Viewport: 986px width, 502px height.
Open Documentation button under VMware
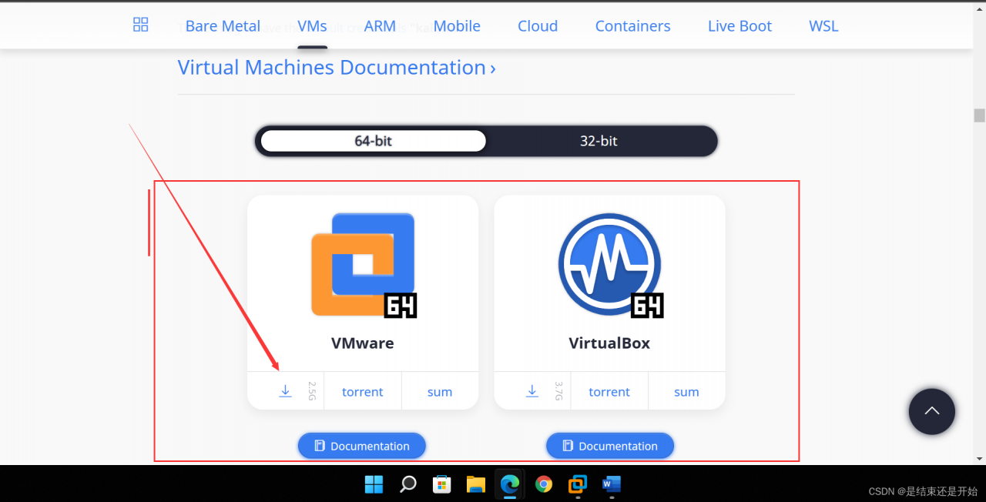coord(362,446)
